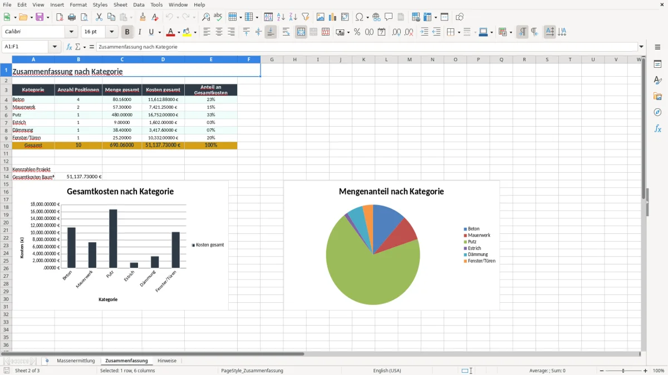
Task: Cut the selected cells
Action: click(x=99, y=17)
